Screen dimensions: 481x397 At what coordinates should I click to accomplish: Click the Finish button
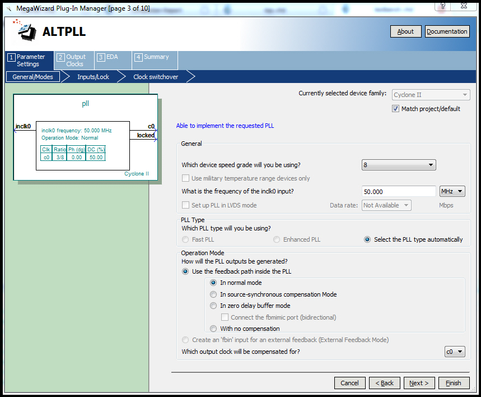[454, 383]
